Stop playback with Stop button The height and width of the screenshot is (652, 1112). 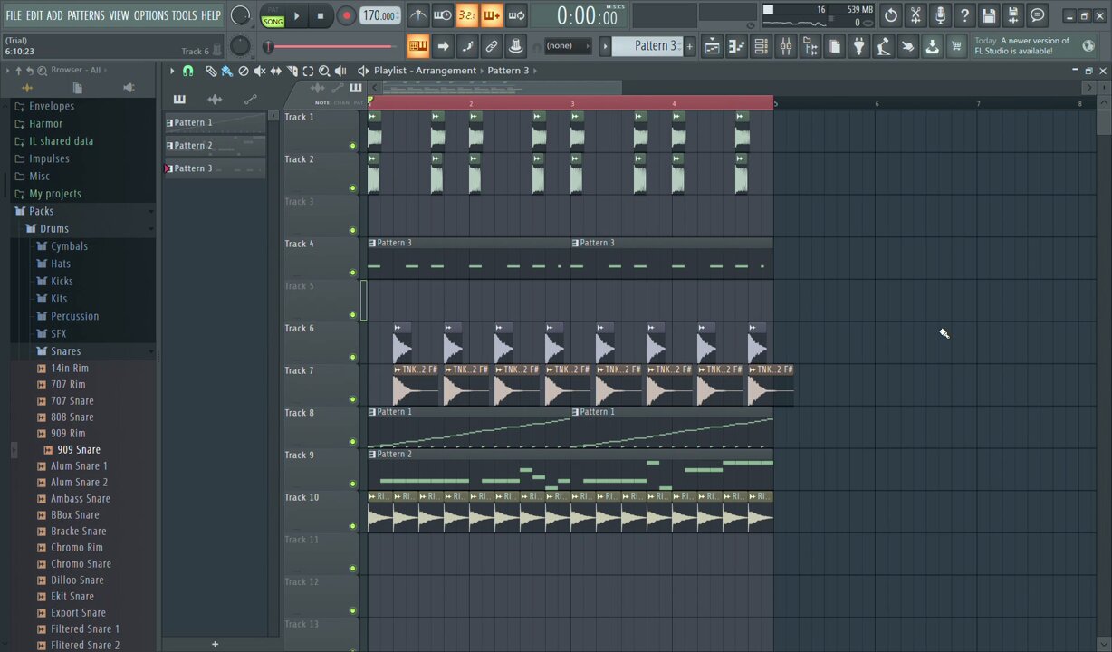click(320, 15)
